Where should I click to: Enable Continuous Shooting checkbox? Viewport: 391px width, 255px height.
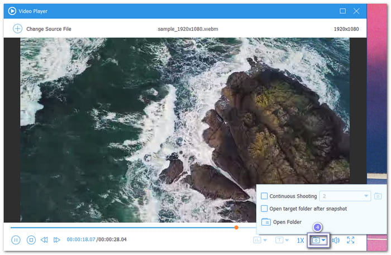pos(264,196)
